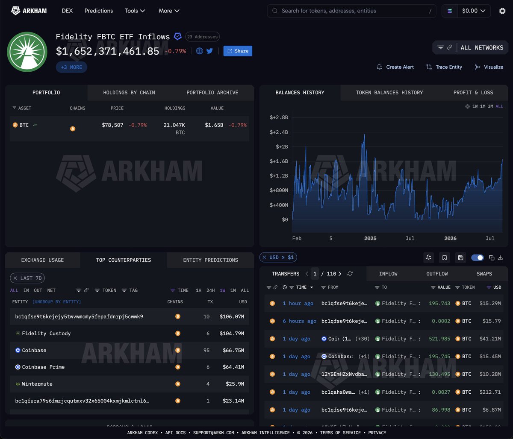Click the BTC price trend chart icon
The width and height of the screenshot is (513, 439).
pos(35,125)
